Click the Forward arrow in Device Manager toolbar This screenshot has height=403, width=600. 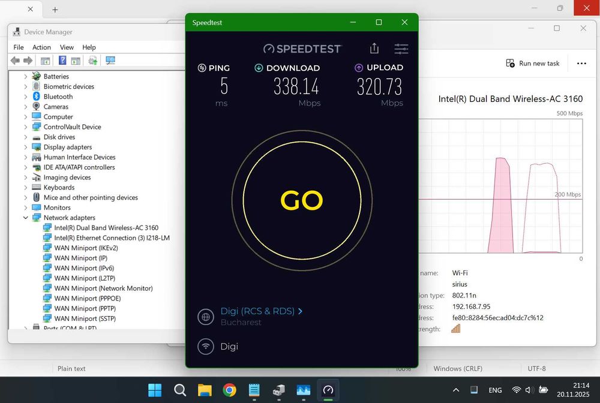(28, 61)
